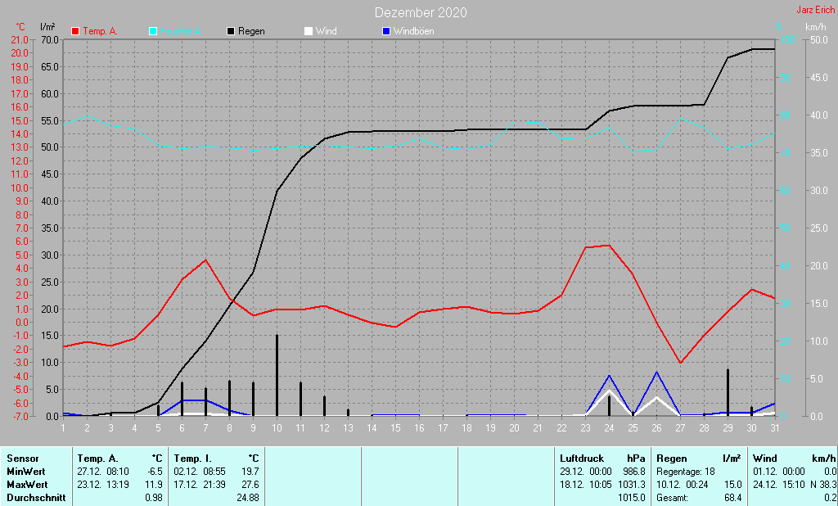Click the Regentage: 18 table cell
The image size is (838, 506).
pyautogui.click(x=685, y=472)
